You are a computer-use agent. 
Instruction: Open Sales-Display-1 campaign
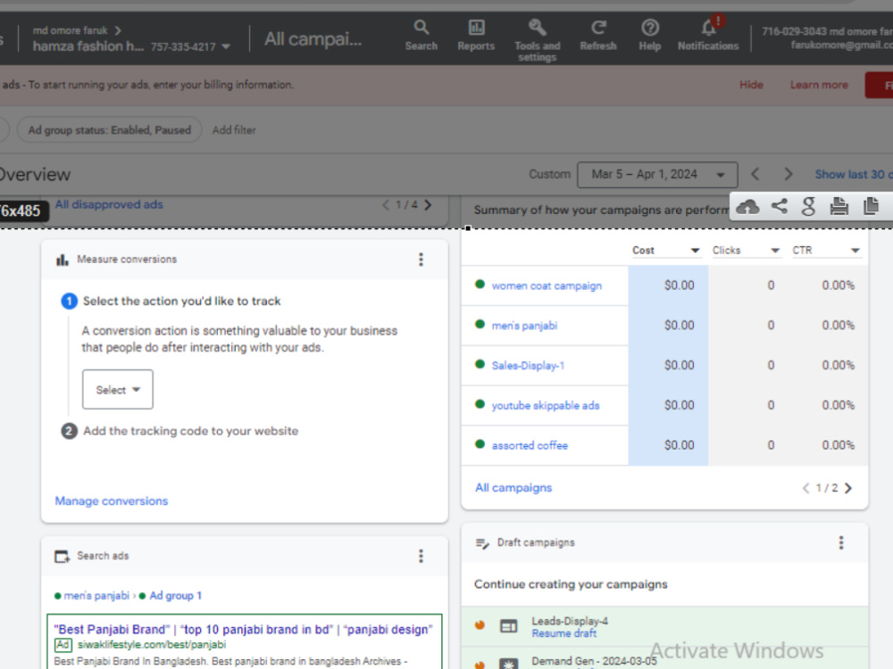528,365
